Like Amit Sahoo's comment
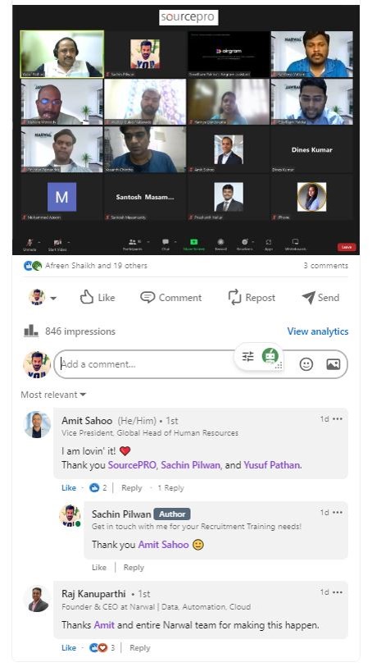 point(69,488)
